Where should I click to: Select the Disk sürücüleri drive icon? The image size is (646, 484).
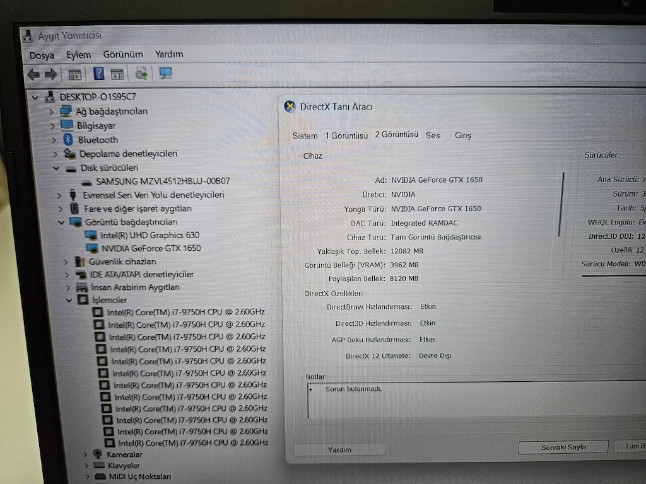pos(71,168)
